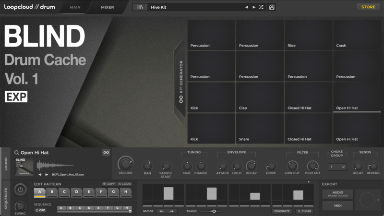Click the Low Cut filter knob
This screenshot has width=384, height=216.
(292, 166)
